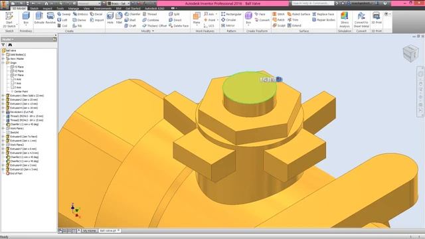Screen dimensions: 425x239
Task: Switch to the Tools ribbon tab
Action: click(60, 9)
